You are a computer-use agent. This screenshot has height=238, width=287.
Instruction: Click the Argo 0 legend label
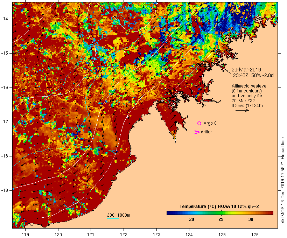tap(210, 123)
